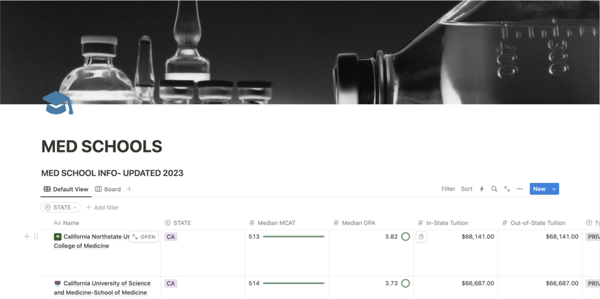600x299 pixels.
Task: Switch to the Board tab
Action: click(108, 189)
